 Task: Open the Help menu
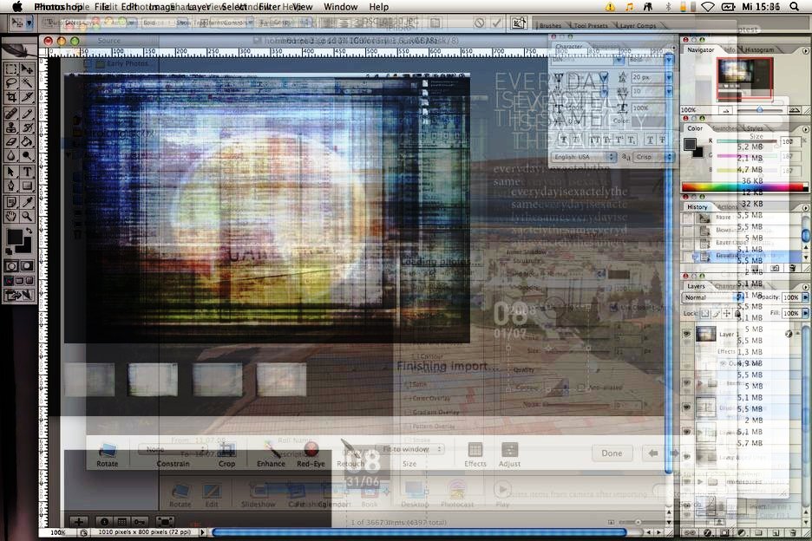point(378,7)
